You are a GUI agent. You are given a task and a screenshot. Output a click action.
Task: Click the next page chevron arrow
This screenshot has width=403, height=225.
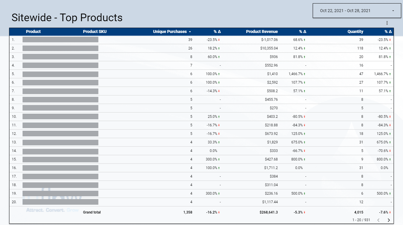click(389, 220)
